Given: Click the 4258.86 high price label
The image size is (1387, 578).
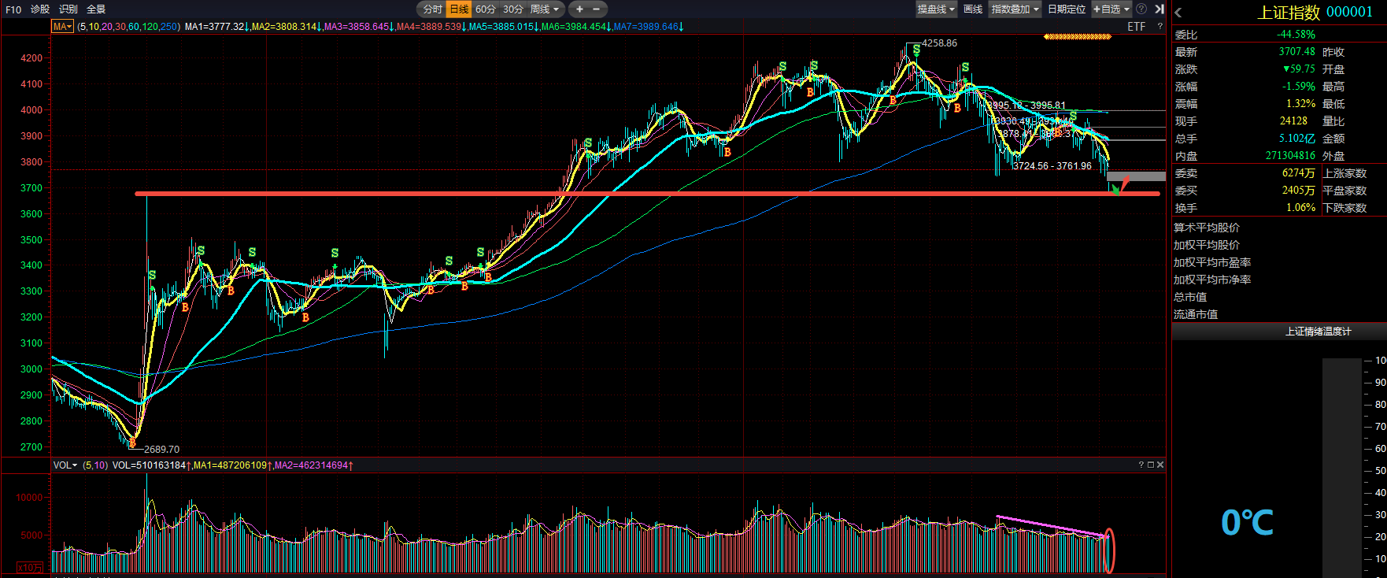Looking at the screenshot, I should 940,43.
